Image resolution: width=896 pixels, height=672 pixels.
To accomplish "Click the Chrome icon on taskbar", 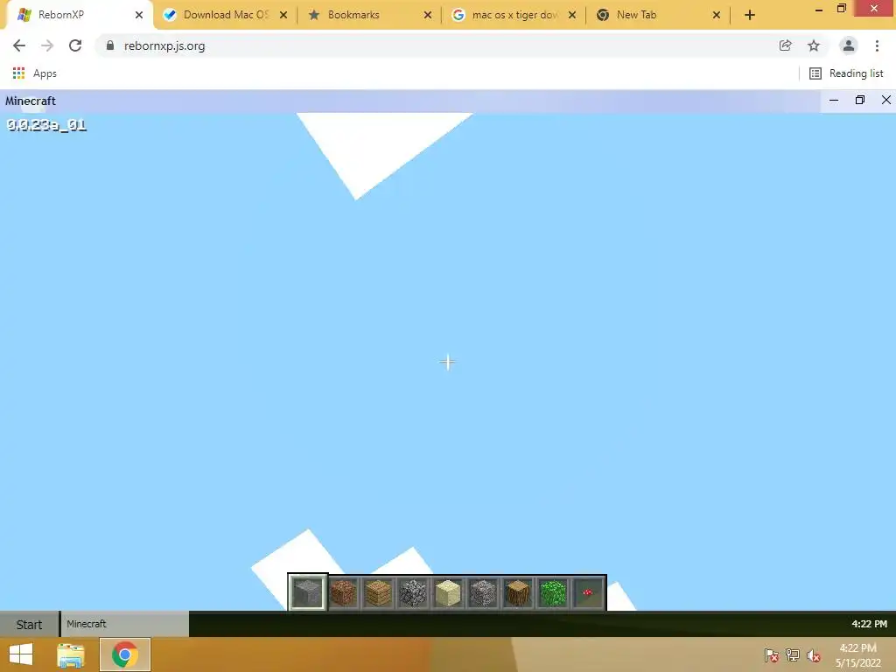I will coord(125,654).
